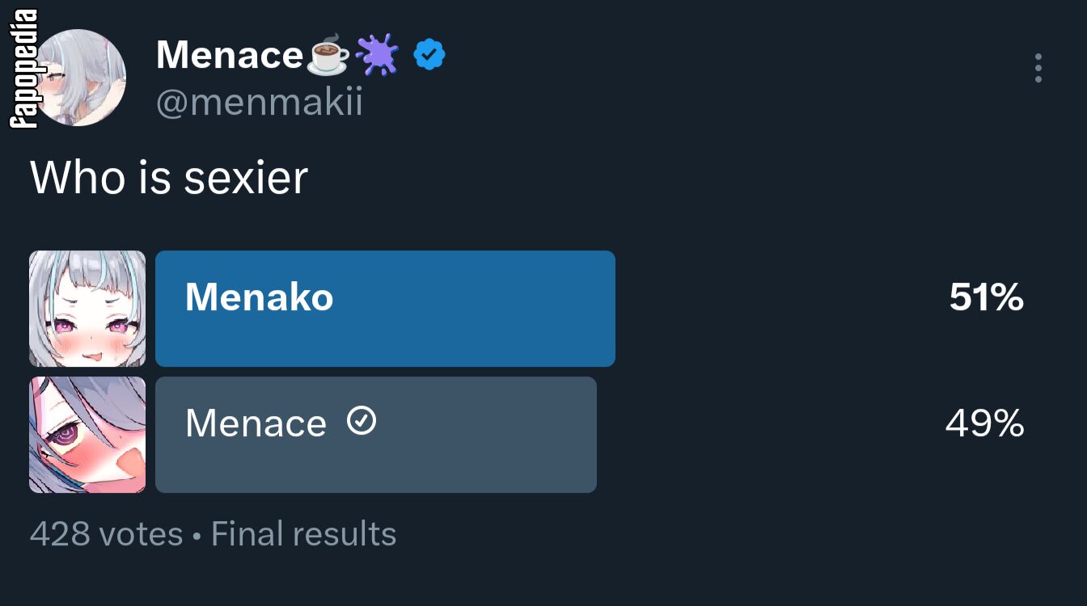Click the Menako option label text

coord(260,297)
